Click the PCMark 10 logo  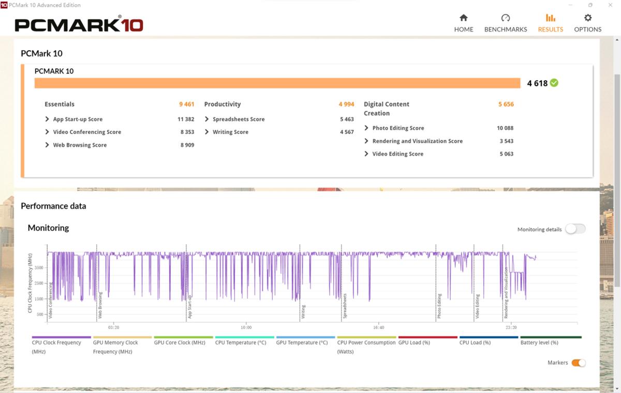coord(79,25)
